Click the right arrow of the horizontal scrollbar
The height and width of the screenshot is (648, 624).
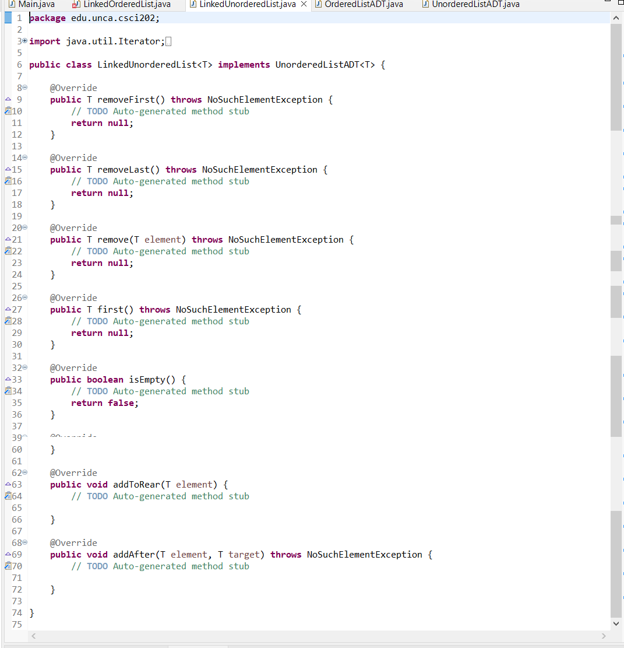point(604,636)
